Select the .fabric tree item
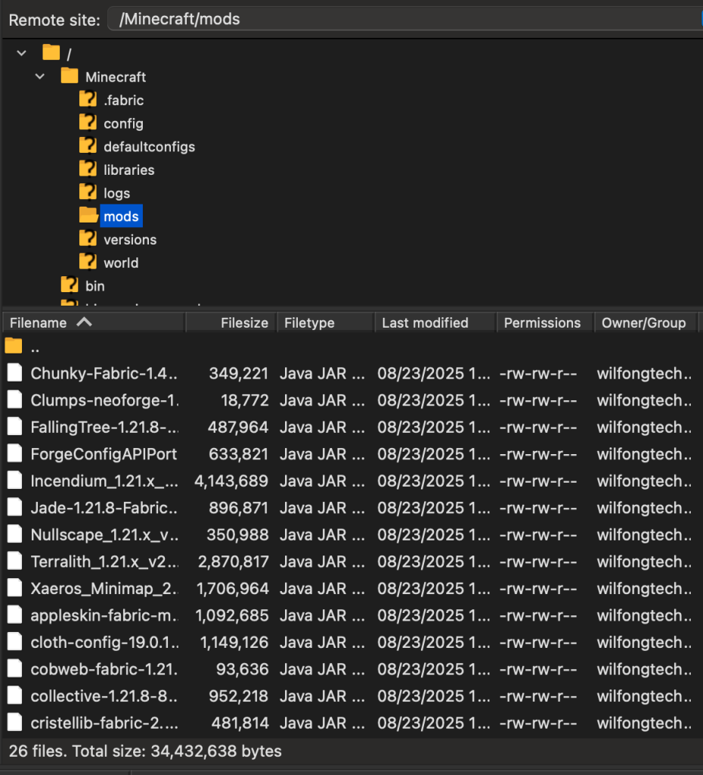 pyautogui.click(x=123, y=101)
